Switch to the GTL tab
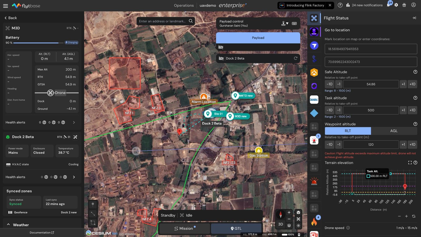This screenshot has width=421, height=237. click(x=236, y=228)
